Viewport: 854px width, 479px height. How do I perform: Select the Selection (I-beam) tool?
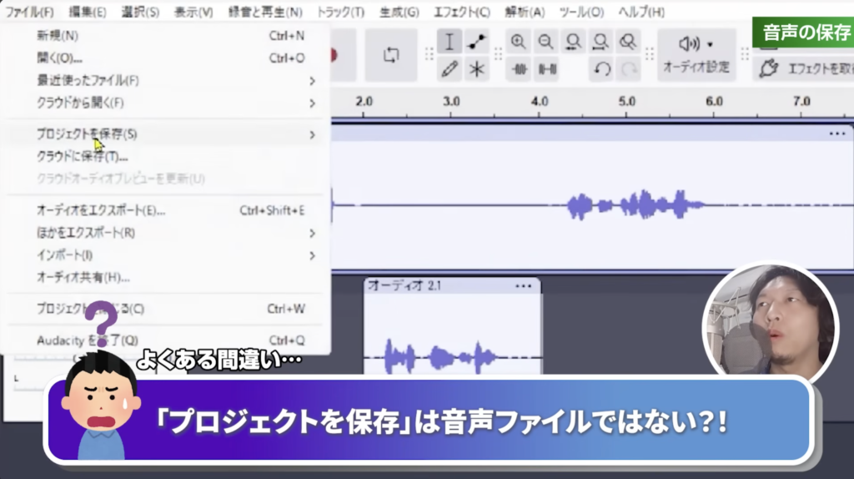tap(450, 43)
